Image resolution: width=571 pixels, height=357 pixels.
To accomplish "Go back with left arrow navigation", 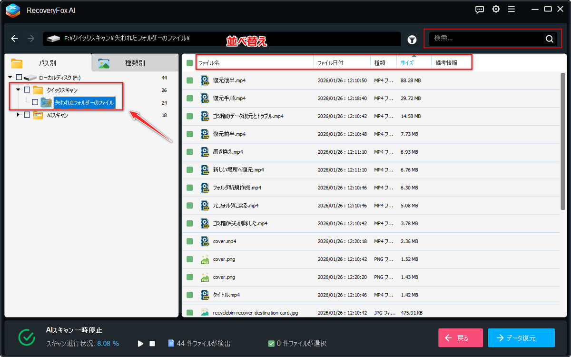I will tap(15, 39).
